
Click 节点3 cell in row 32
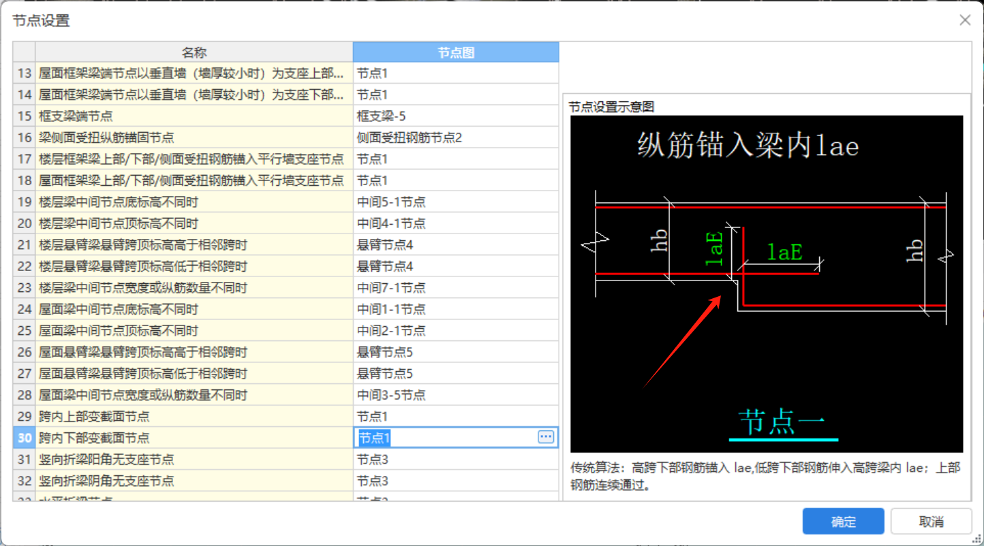tap(456, 481)
